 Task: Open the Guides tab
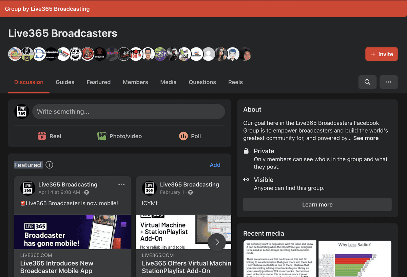[x=65, y=82]
